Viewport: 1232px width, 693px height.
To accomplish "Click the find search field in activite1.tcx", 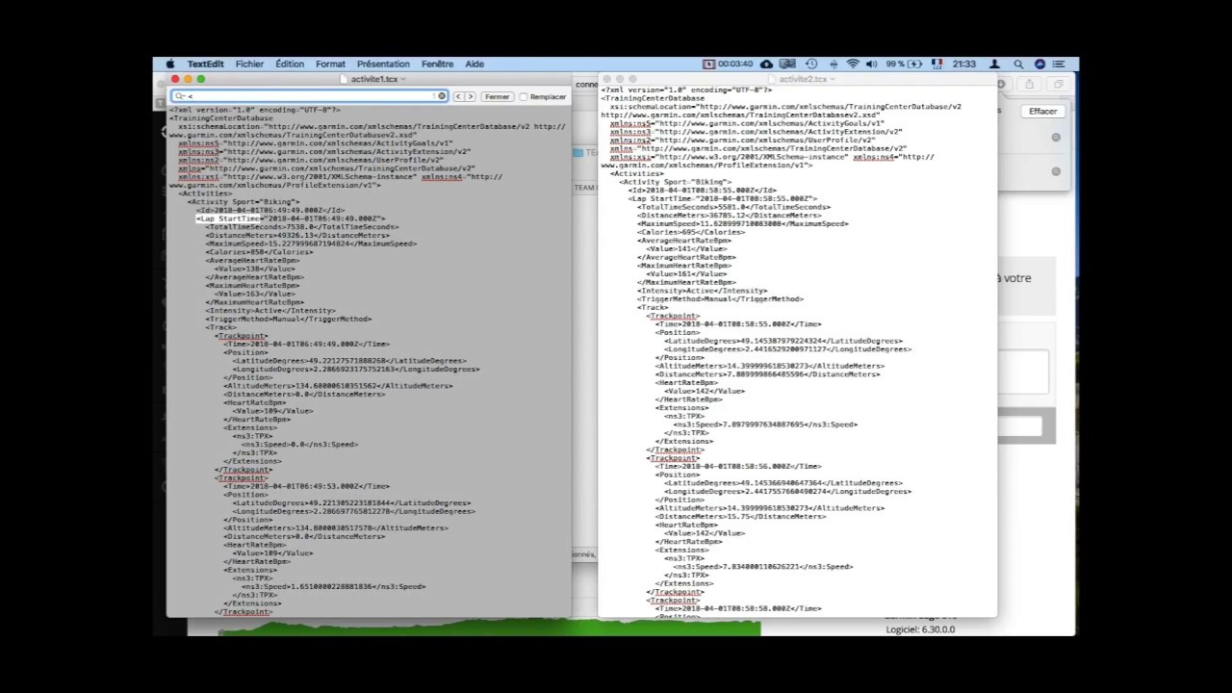I will click(309, 96).
